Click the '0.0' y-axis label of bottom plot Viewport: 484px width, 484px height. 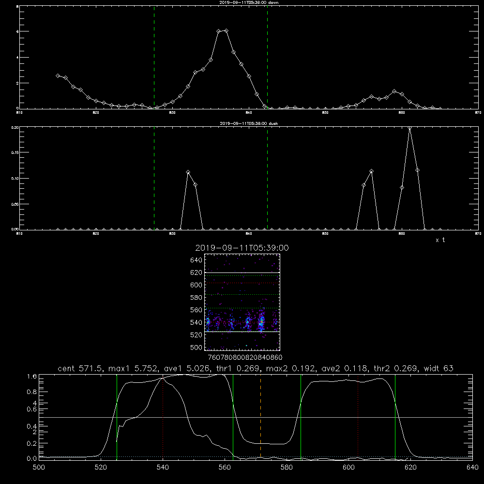click(32, 459)
